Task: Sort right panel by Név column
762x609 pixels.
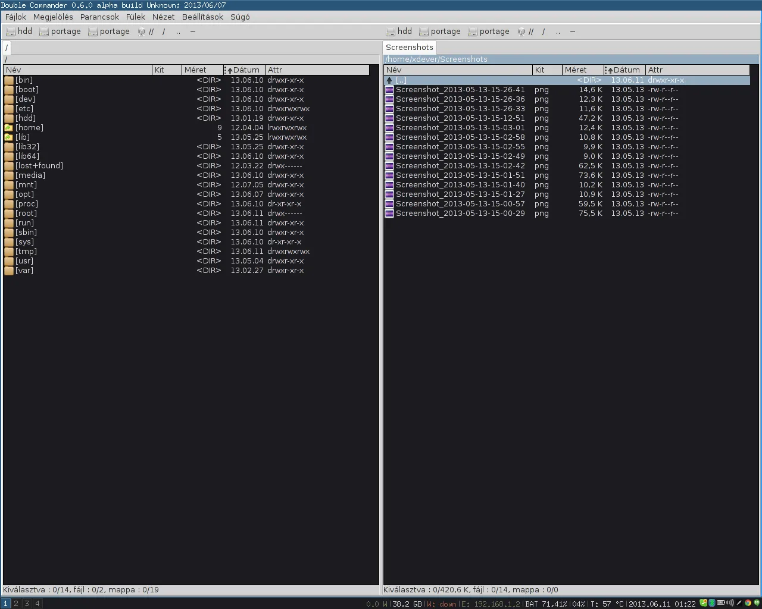Action: pos(458,70)
